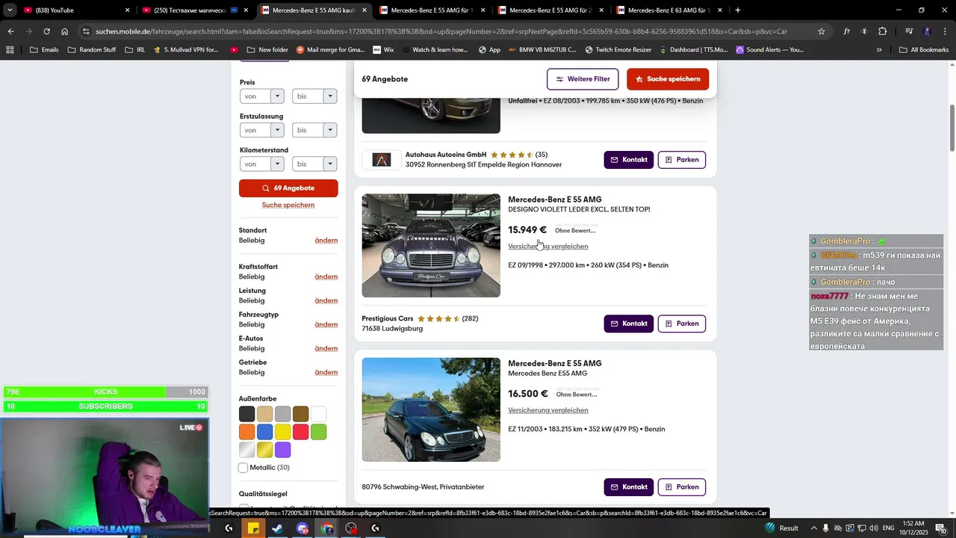Open Steam from the taskbar

pyautogui.click(x=277, y=528)
